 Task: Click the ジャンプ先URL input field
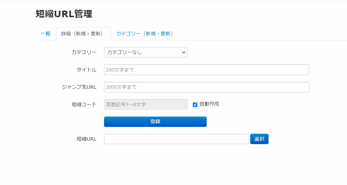pos(206,87)
